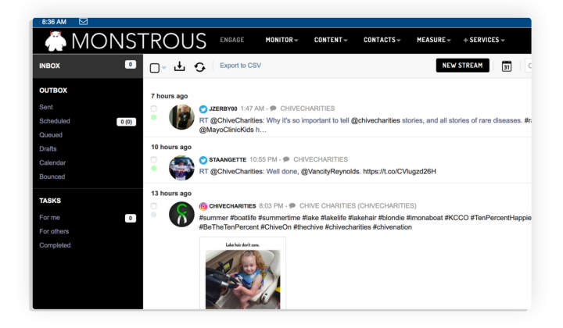563x328 pixels.
Task: Click Twitter icon beside STAANGETTE
Action: coord(203,160)
